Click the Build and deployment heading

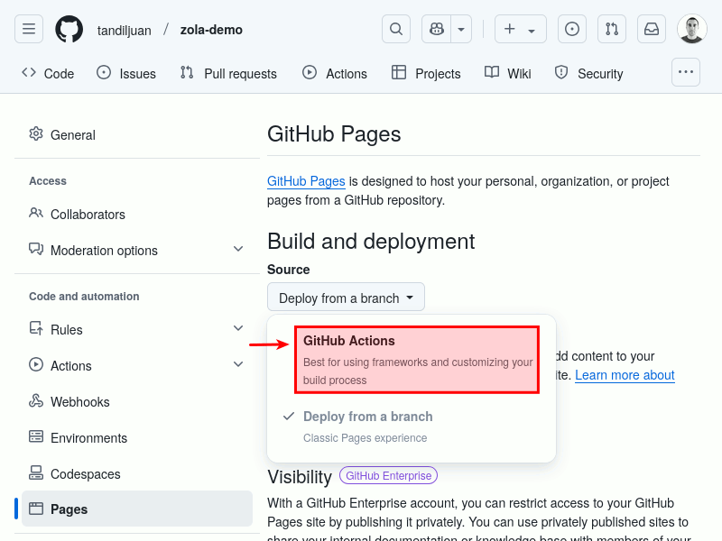[x=371, y=242]
